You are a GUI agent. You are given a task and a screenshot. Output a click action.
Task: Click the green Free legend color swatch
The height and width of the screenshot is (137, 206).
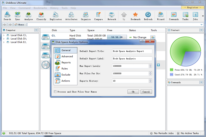[x=171, y=70]
